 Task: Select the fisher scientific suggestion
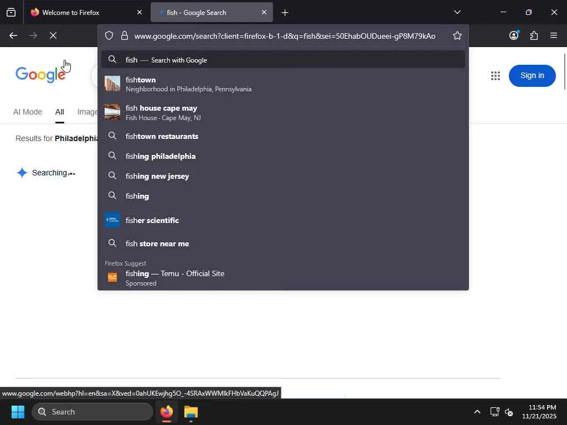click(x=283, y=220)
